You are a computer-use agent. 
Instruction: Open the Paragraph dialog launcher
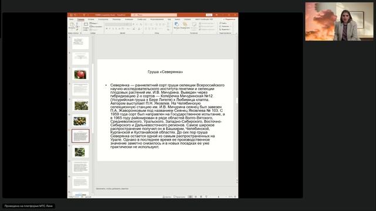(172, 33)
